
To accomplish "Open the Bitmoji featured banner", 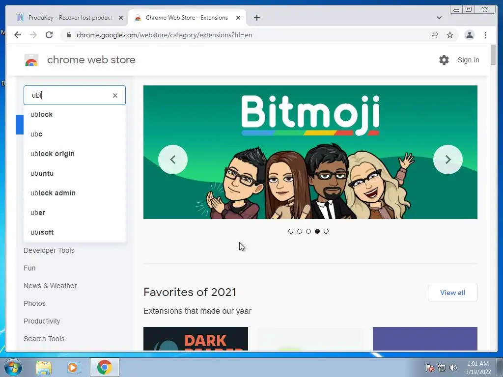I will (x=310, y=152).
